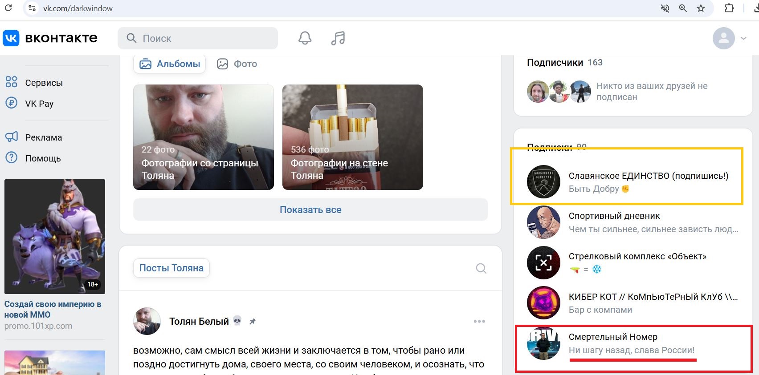
Task: Expand the account menu chevron
Action: click(743, 38)
